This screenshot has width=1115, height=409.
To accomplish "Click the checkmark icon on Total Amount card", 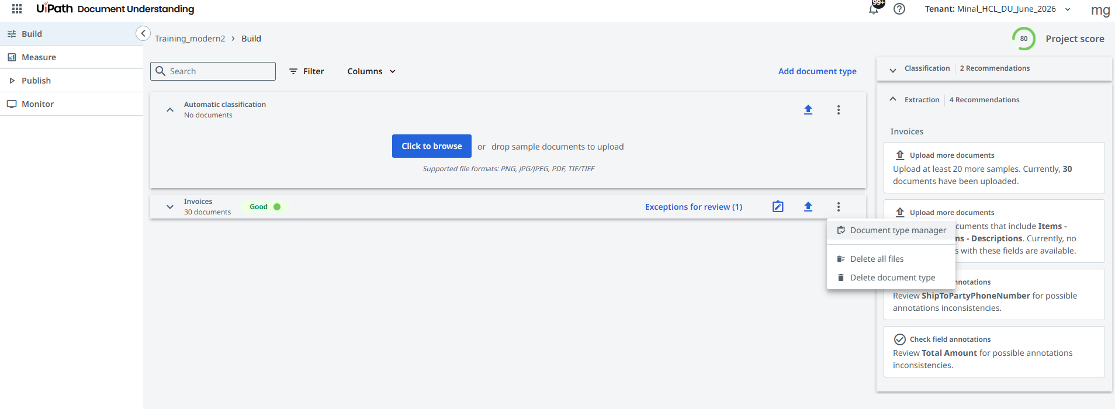I will 900,339.
